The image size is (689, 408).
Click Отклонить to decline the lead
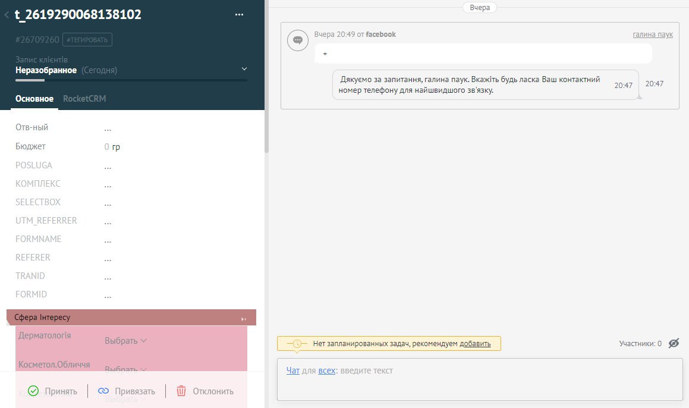pyautogui.click(x=213, y=391)
